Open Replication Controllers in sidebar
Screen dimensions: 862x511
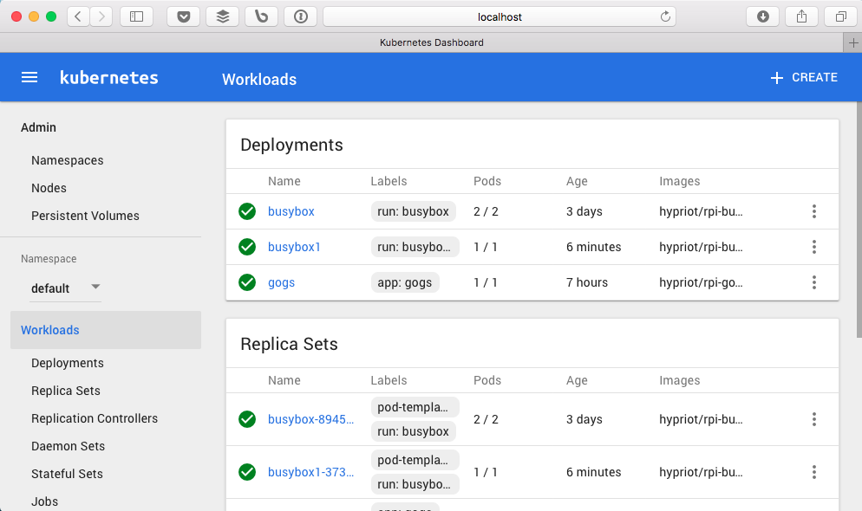click(95, 418)
